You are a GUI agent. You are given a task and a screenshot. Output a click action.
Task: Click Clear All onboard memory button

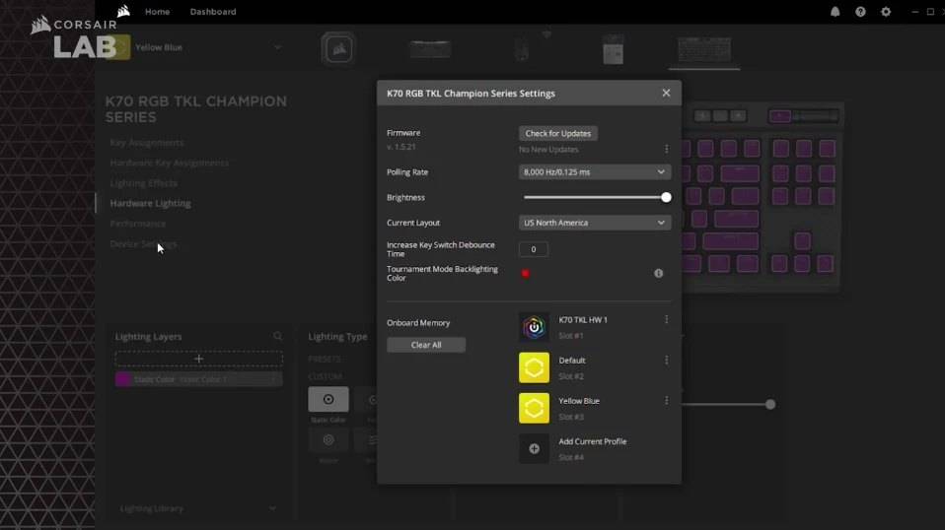[425, 345]
